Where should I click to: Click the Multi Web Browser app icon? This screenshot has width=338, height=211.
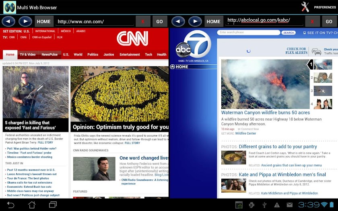10,7
